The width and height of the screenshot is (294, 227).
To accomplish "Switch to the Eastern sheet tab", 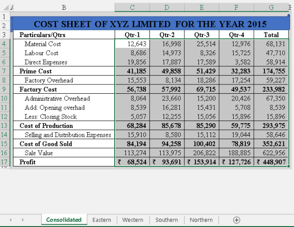I will pos(101,220).
